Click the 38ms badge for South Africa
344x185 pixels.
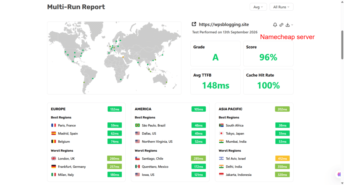click(282, 125)
